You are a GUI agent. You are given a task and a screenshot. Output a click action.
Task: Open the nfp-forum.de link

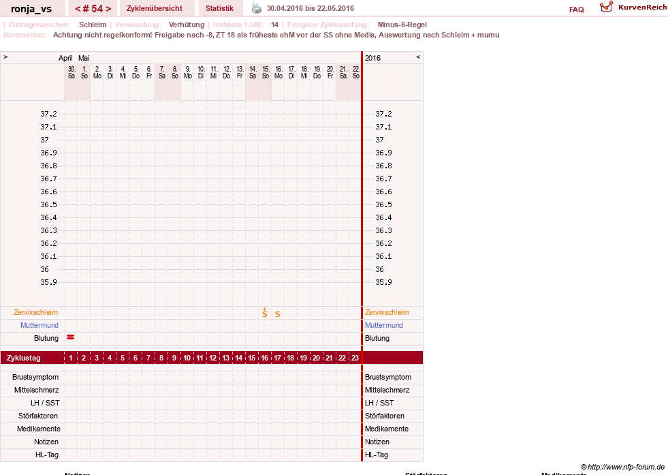[x=622, y=467]
